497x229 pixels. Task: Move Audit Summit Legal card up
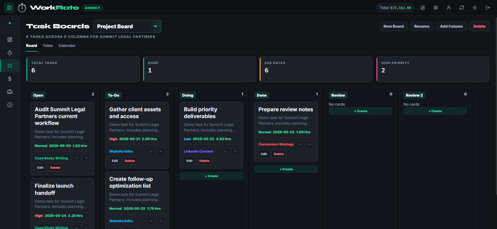76,158
